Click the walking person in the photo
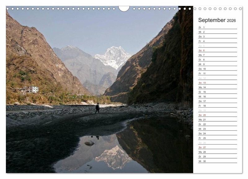The height and width of the screenshot is (179, 248). coord(97,108)
